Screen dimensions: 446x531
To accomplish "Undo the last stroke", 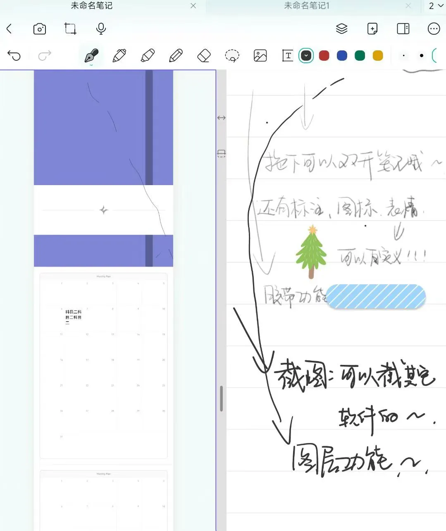I will (14, 55).
